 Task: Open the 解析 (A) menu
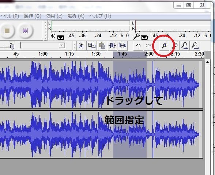coord(76,16)
